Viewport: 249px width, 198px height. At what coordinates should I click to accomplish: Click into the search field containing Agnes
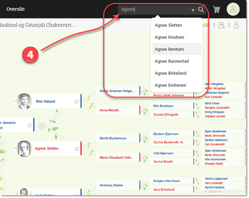pos(153,9)
